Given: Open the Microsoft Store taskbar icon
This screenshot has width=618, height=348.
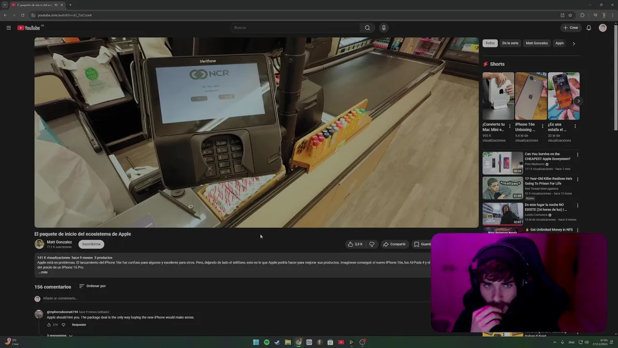Looking at the screenshot, I should [x=330, y=342].
